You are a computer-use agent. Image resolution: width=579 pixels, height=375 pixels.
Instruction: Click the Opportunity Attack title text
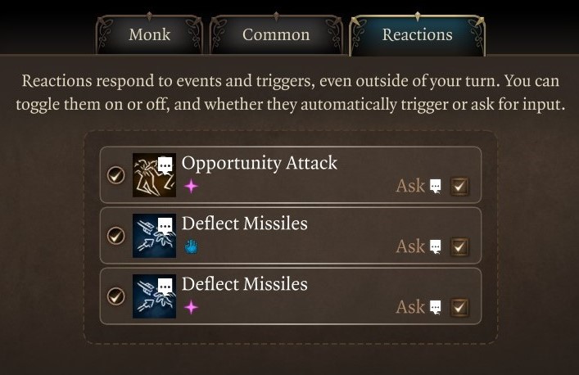259,163
